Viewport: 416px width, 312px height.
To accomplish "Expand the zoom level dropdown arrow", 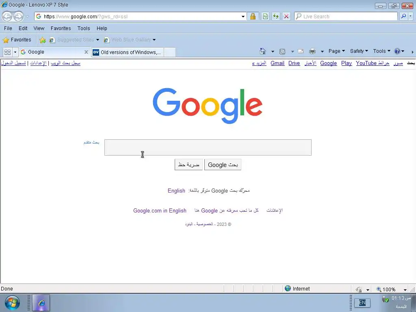I will point(405,290).
